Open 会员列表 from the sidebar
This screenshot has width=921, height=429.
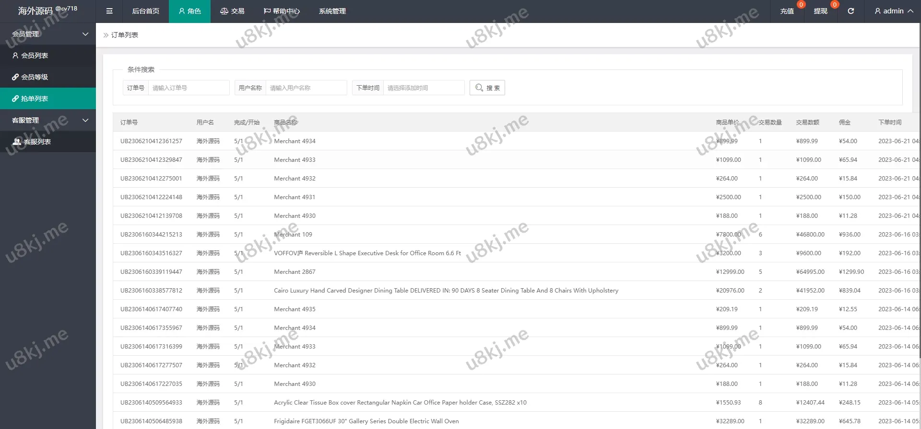pos(35,56)
